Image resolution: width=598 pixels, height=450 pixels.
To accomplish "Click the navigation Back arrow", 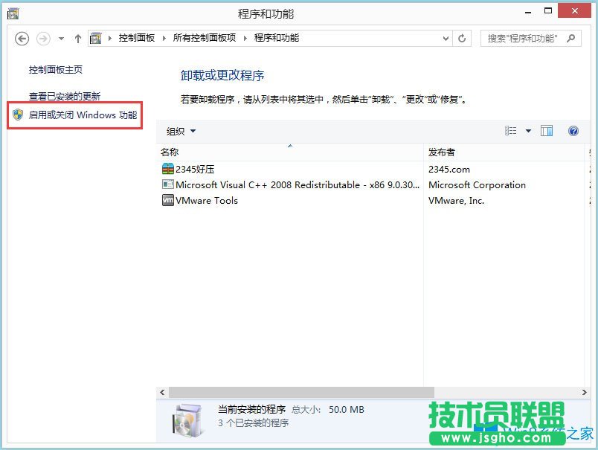I will [22, 38].
